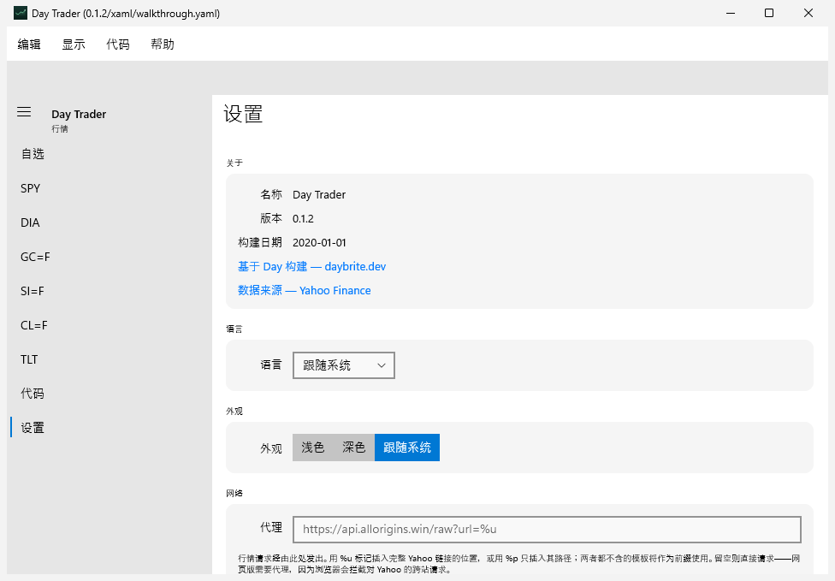Click the chevron arrow of language combo box
This screenshot has height=581, width=835.
coord(382,365)
